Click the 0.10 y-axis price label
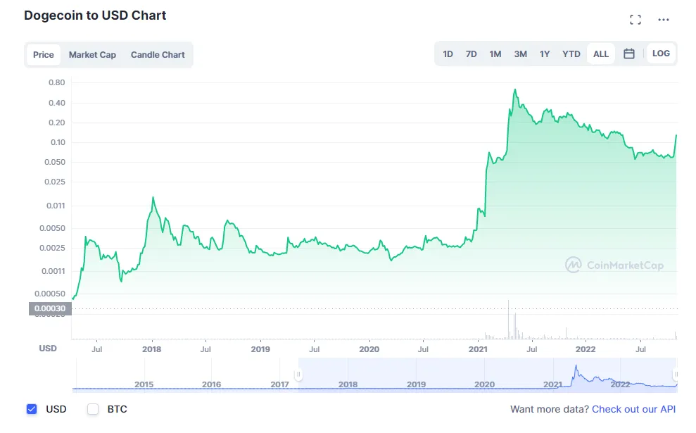Image resolution: width=696 pixels, height=433 pixels. point(58,142)
